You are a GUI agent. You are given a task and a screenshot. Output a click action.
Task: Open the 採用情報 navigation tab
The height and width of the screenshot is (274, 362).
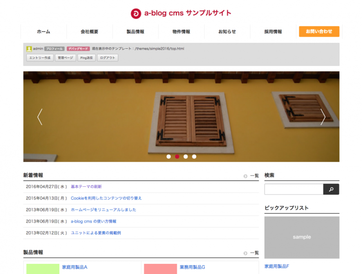click(x=273, y=32)
